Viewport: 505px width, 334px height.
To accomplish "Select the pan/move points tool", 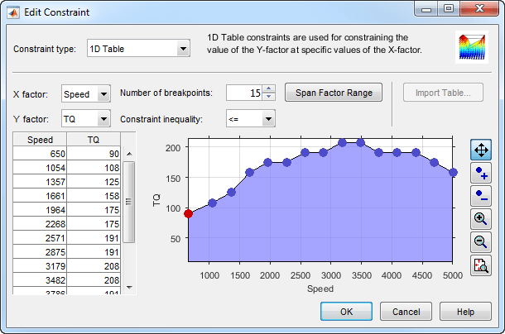I will coord(481,150).
